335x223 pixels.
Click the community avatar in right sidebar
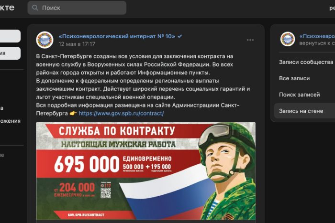pos(288,39)
